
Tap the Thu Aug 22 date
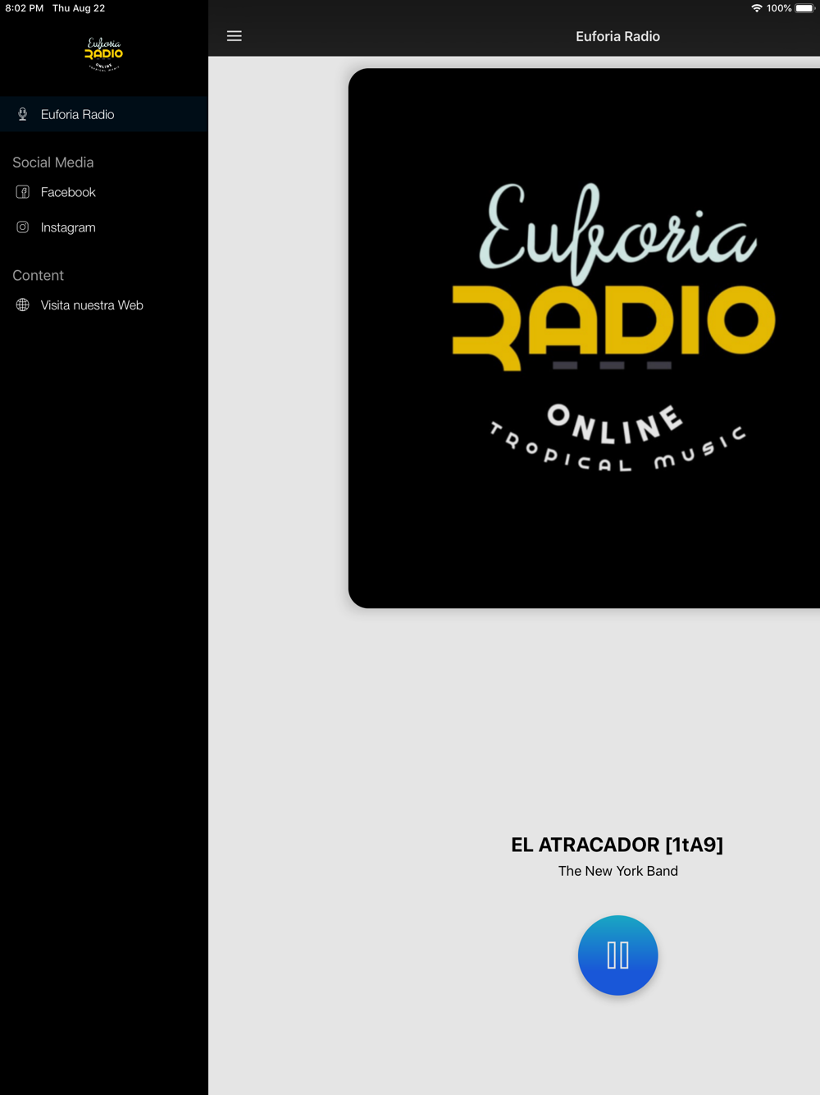[x=79, y=8]
